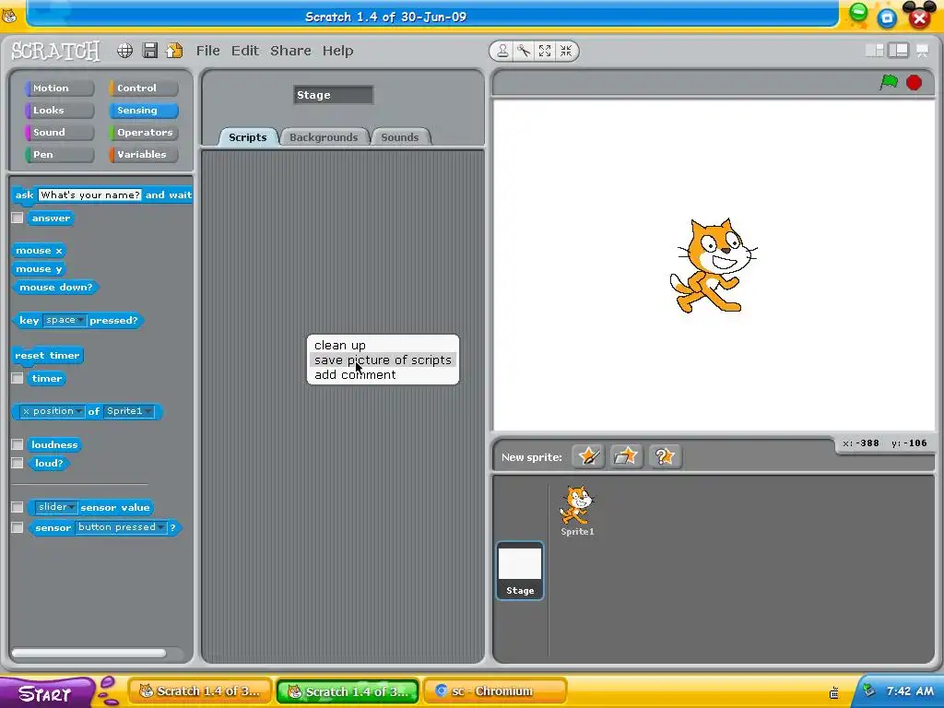This screenshot has width=944, height=708.
Task: Toggle the loudness reporter checkbox
Action: pyautogui.click(x=18, y=444)
